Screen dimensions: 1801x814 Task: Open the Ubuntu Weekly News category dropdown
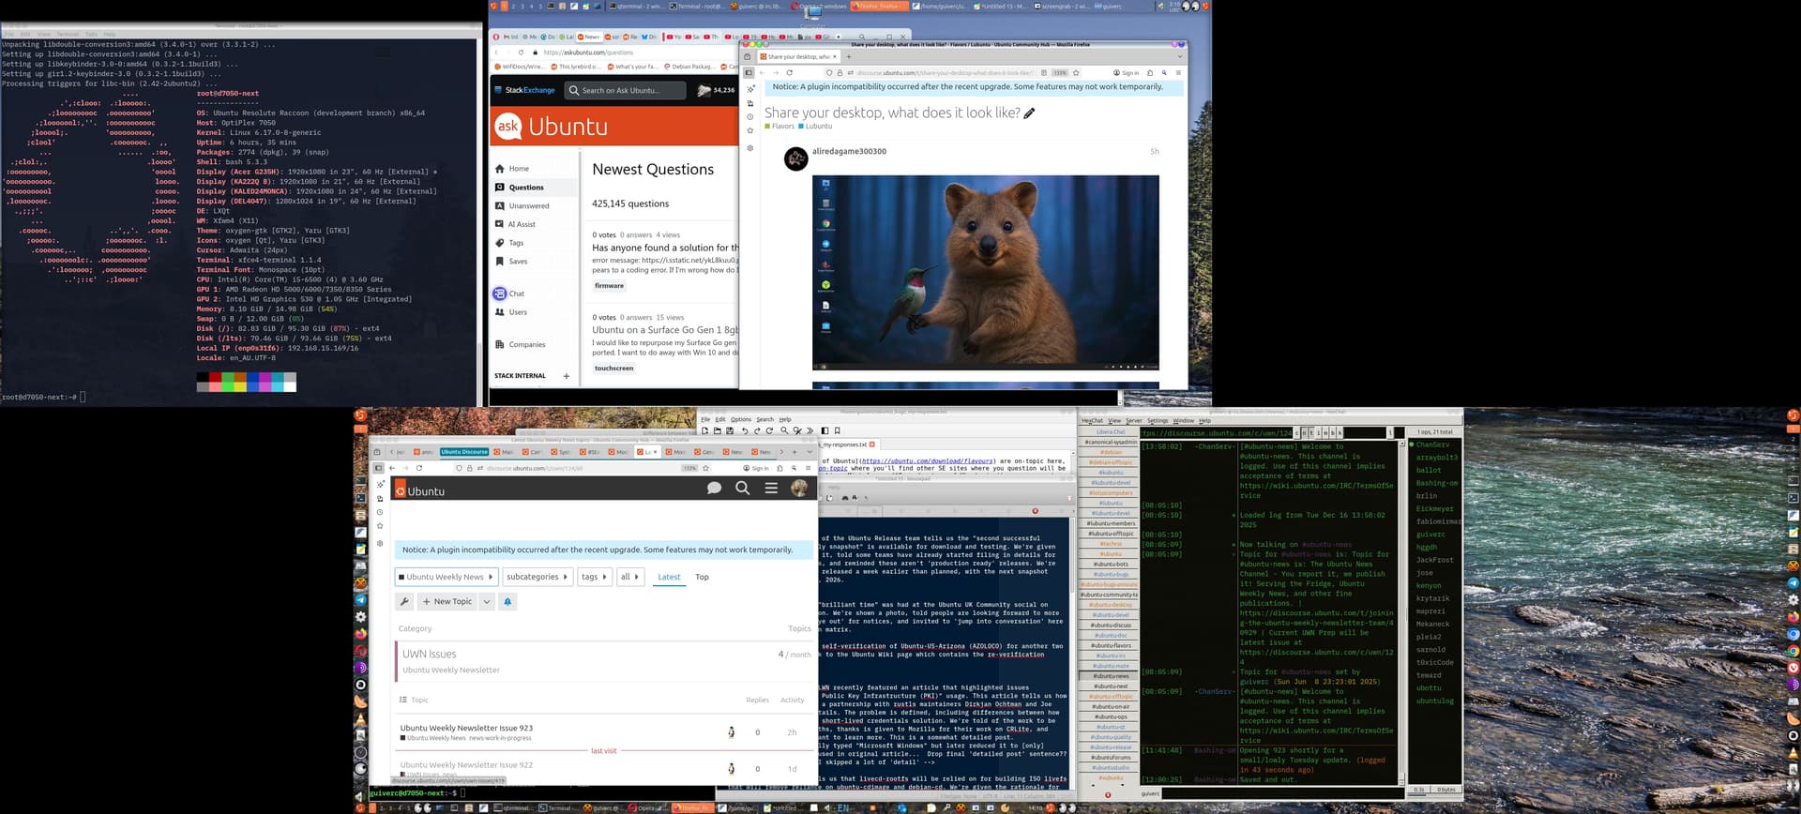click(x=446, y=577)
